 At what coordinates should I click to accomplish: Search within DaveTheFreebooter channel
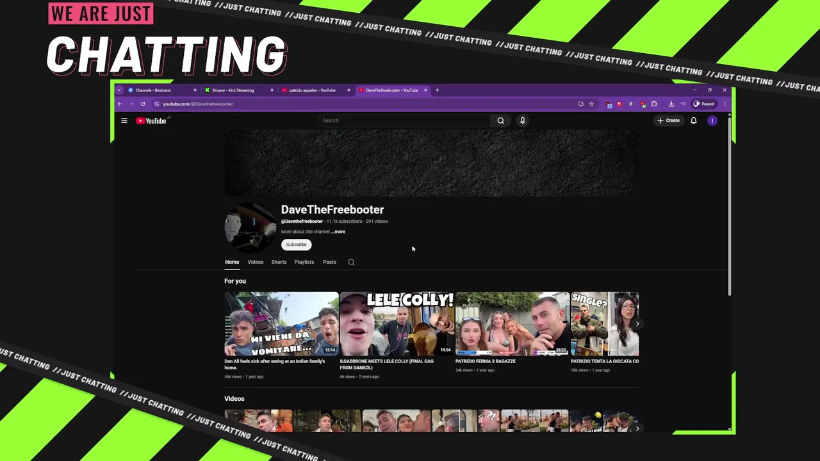[x=351, y=262]
